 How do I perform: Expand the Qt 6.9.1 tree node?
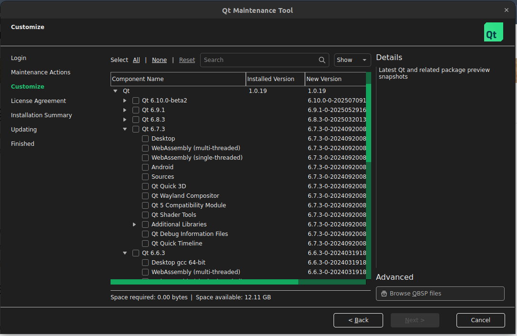tap(125, 110)
